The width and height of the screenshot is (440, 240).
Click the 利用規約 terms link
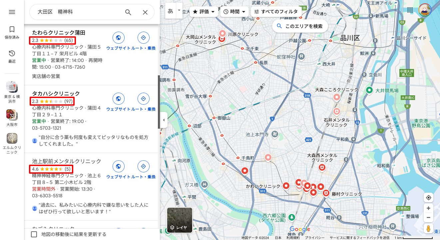click(293, 238)
